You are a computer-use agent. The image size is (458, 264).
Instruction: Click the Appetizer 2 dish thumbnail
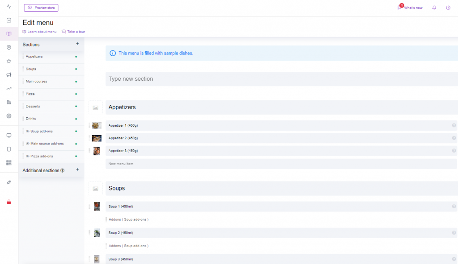[x=97, y=138]
